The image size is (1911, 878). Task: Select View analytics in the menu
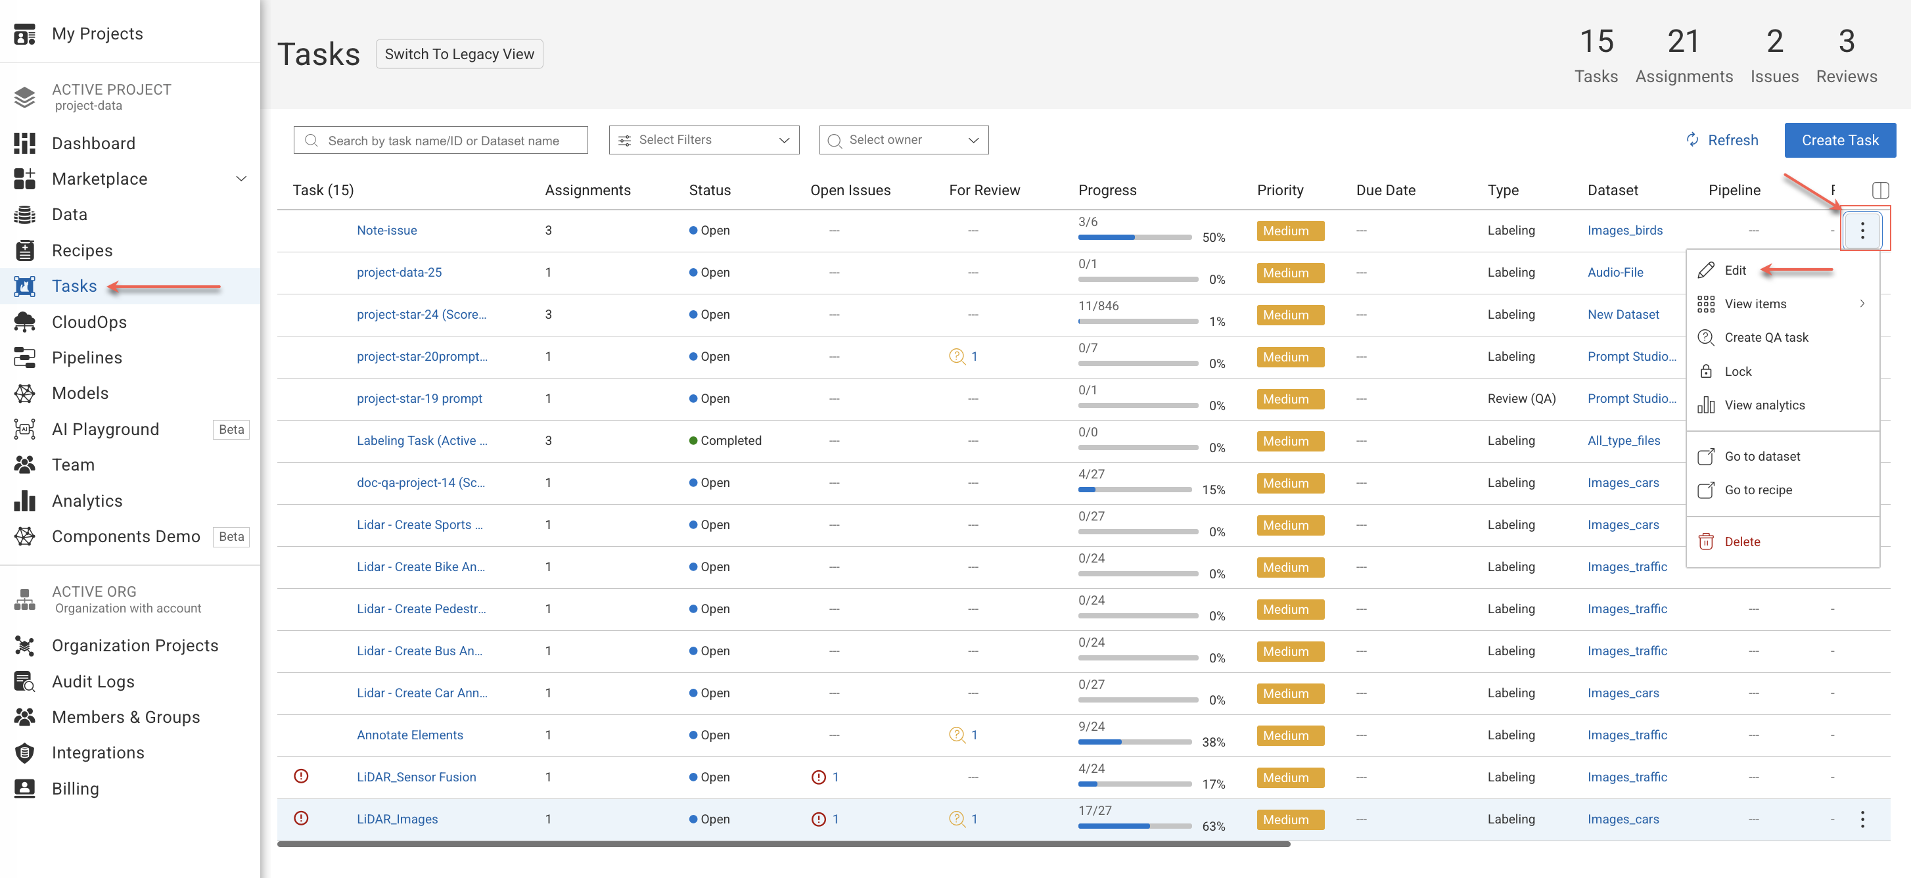[x=1783, y=405]
